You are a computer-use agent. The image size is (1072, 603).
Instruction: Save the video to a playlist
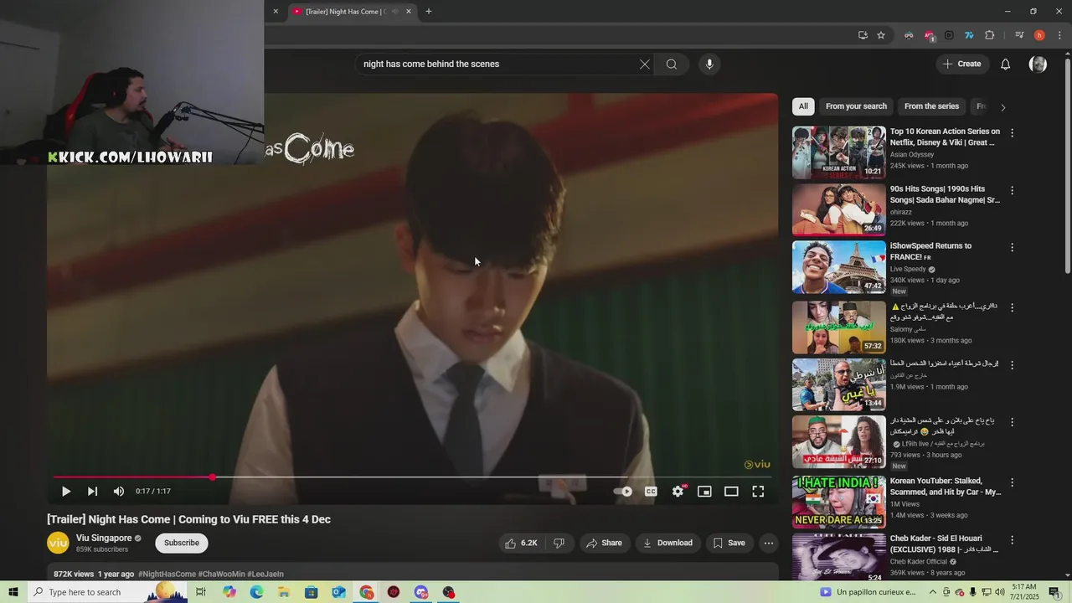click(x=729, y=544)
